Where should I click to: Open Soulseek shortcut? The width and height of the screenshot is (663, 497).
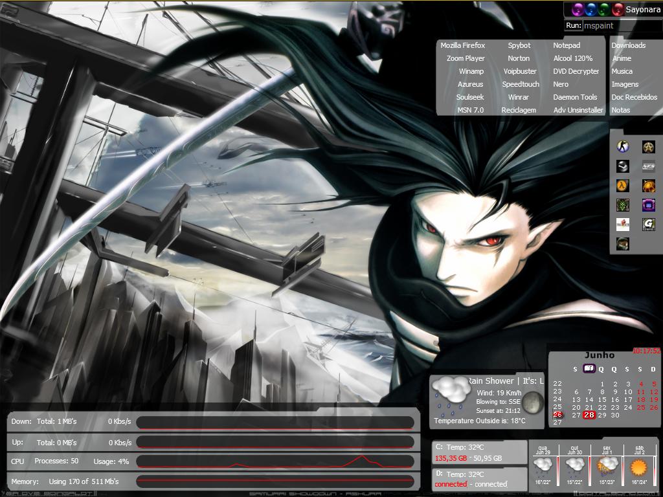click(470, 97)
